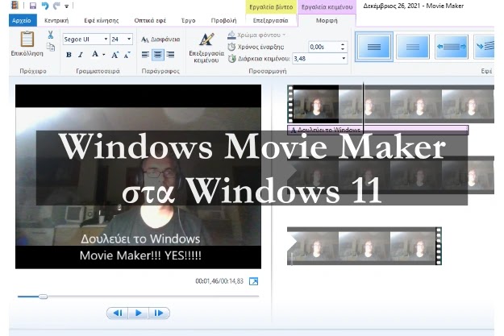
Task: Switch to the Προβολή tab
Action: (223, 20)
